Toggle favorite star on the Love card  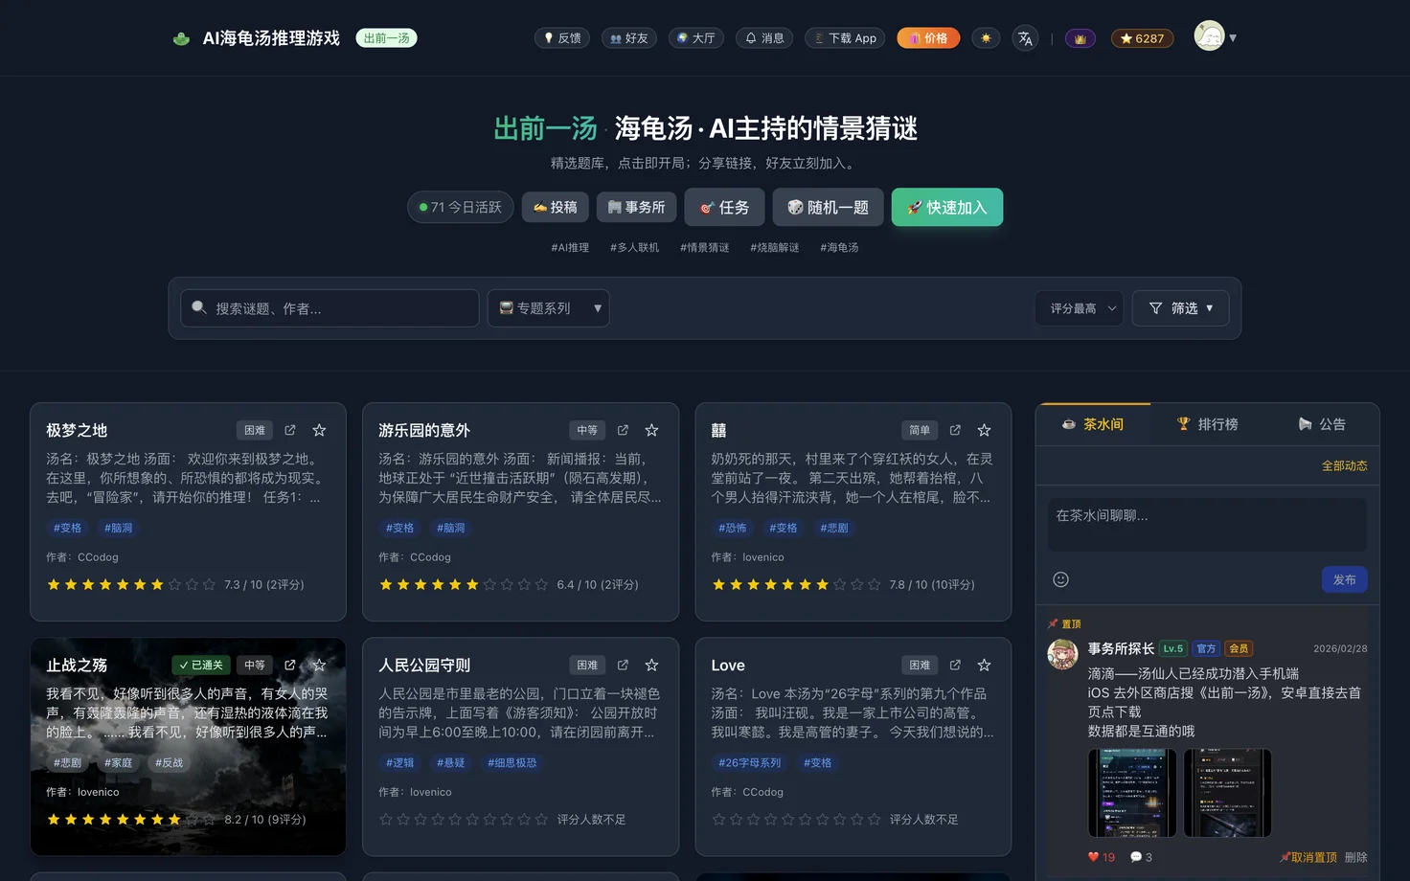tap(984, 665)
